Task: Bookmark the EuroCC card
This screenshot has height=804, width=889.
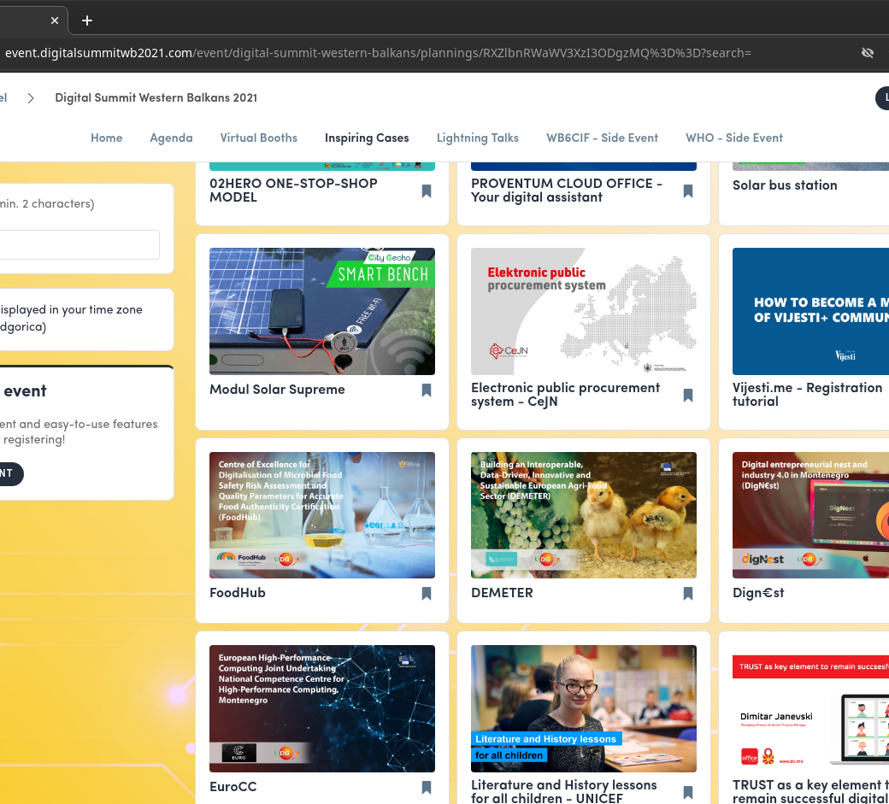Action: pos(427,787)
